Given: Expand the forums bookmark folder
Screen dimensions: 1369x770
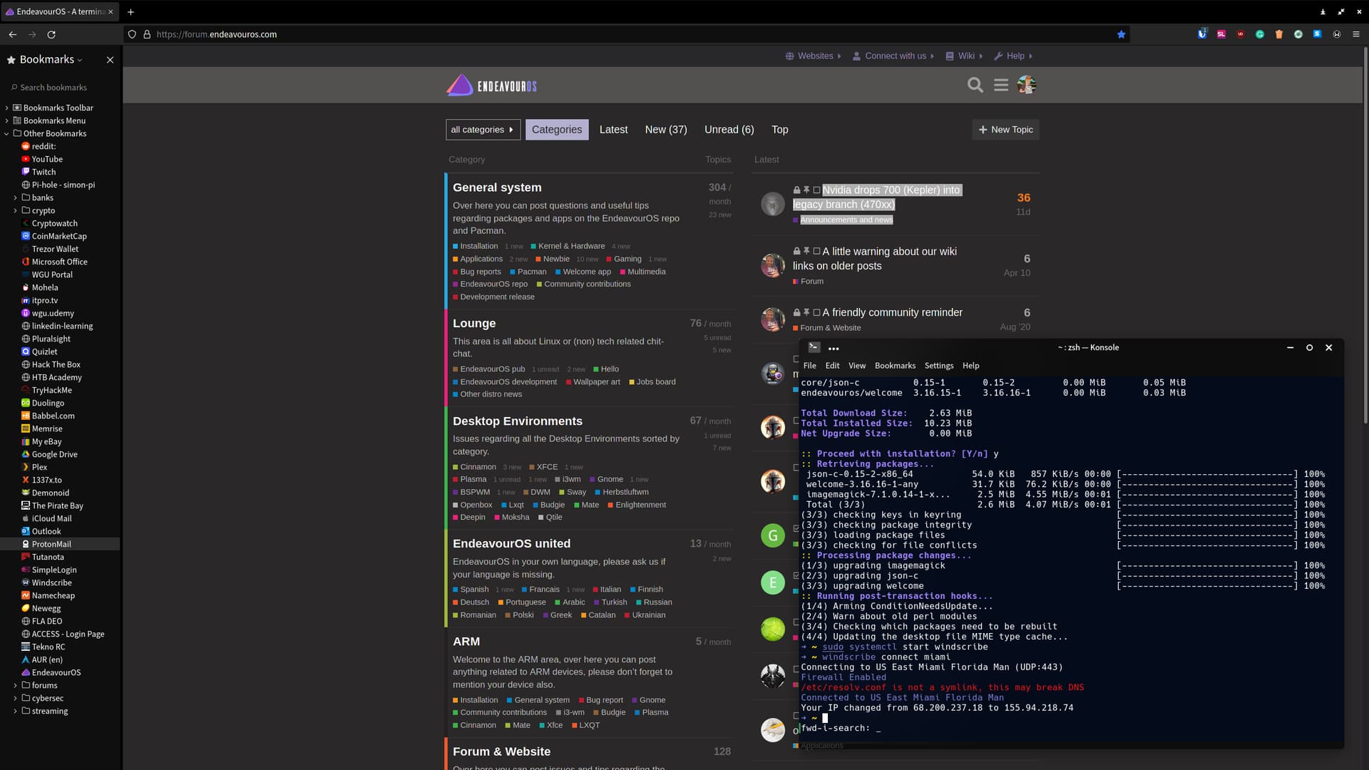Looking at the screenshot, I should (x=15, y=685).
